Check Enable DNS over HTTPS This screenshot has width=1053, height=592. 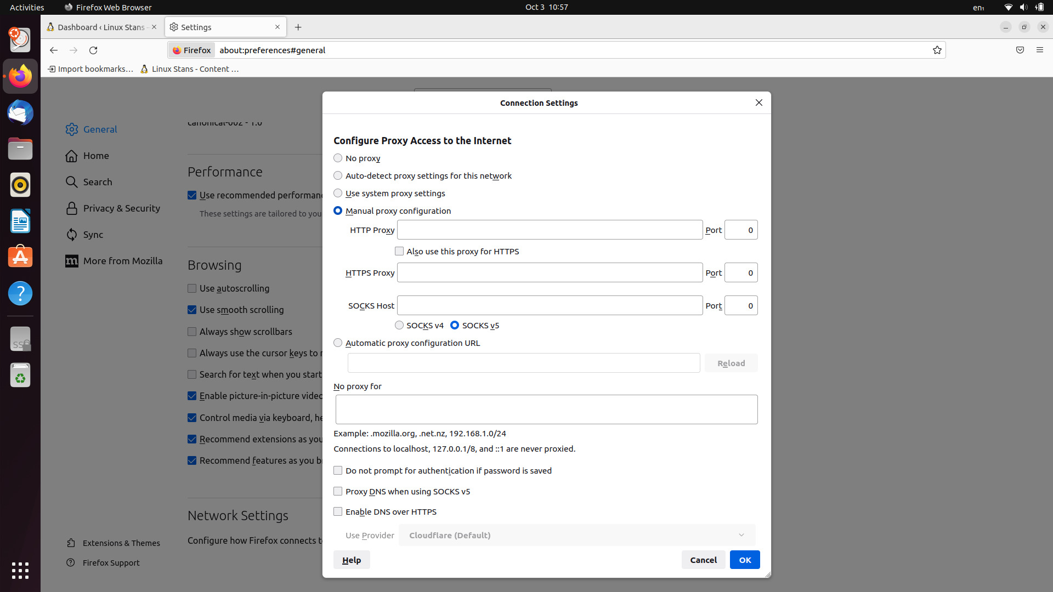338,511
